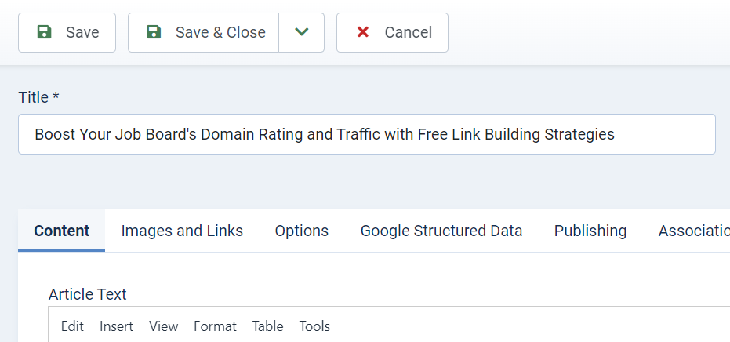
Task: Click the floppy icon beside Save & Close
Action: click(x=154, y=32)
